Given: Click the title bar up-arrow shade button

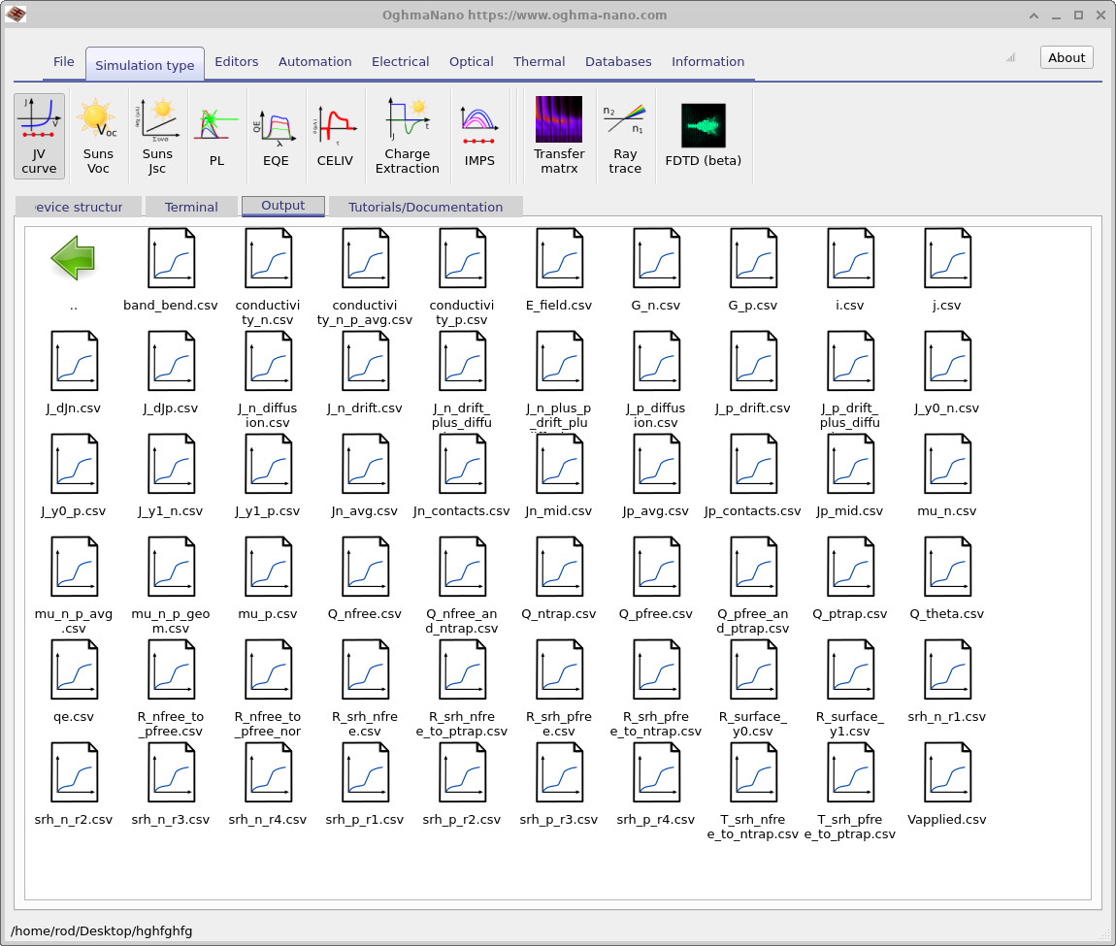Looking at the screenshot, I should [x=1034, y=15].
